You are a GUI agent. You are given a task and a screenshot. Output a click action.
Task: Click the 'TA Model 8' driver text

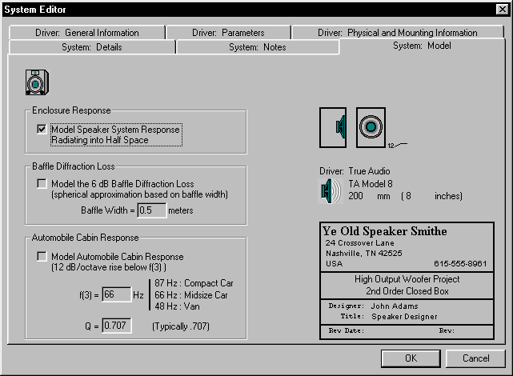(371, 184)
